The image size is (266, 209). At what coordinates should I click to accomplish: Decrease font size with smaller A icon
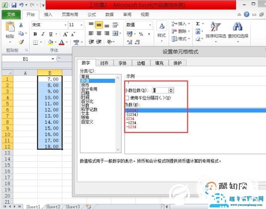point(73,34)
